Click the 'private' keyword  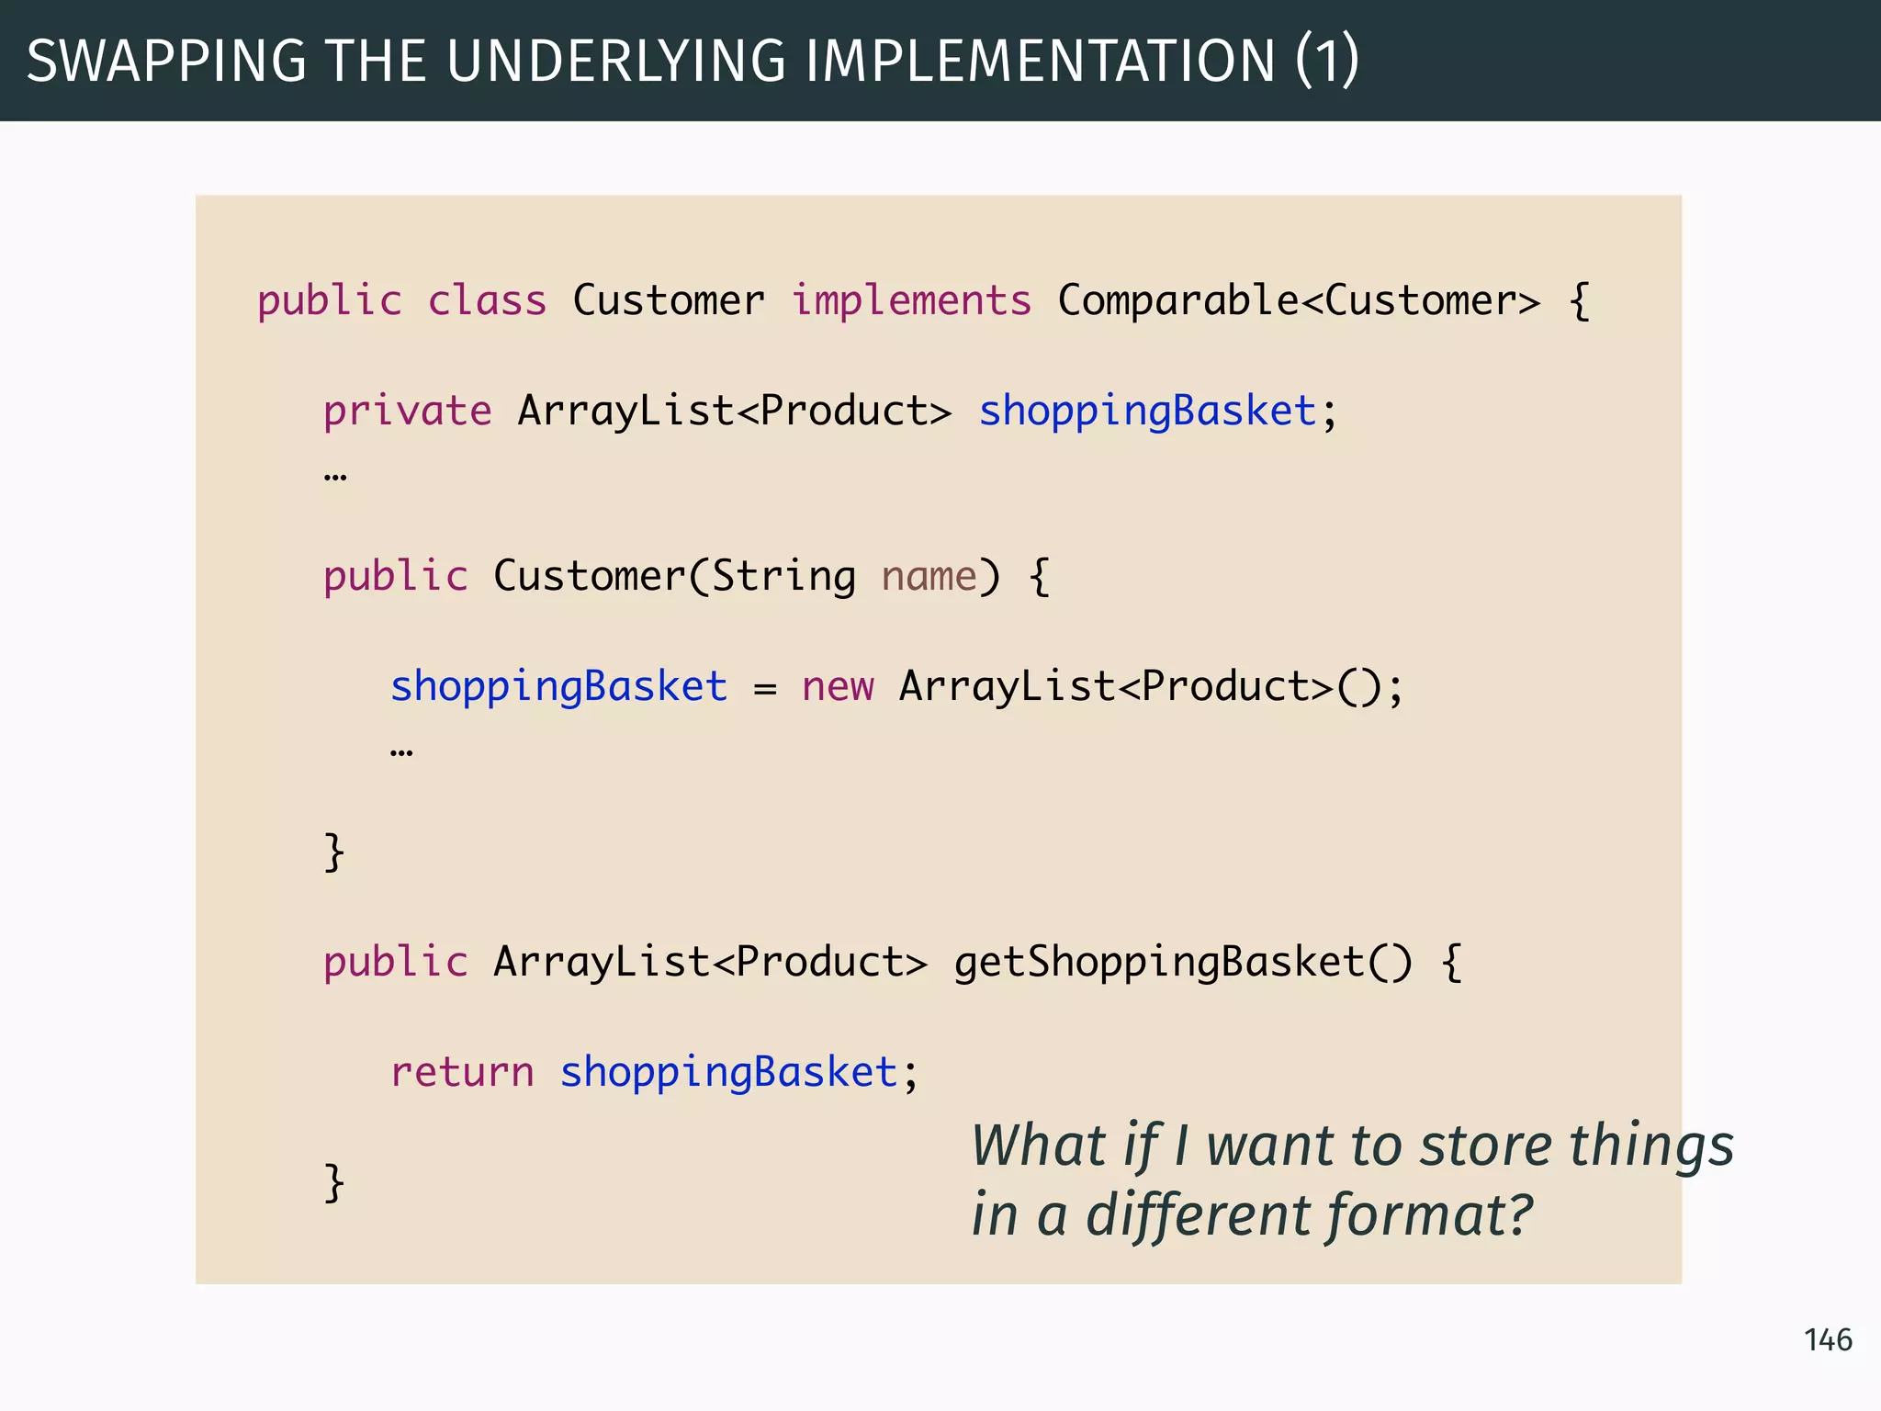click(x=407, y=411)
